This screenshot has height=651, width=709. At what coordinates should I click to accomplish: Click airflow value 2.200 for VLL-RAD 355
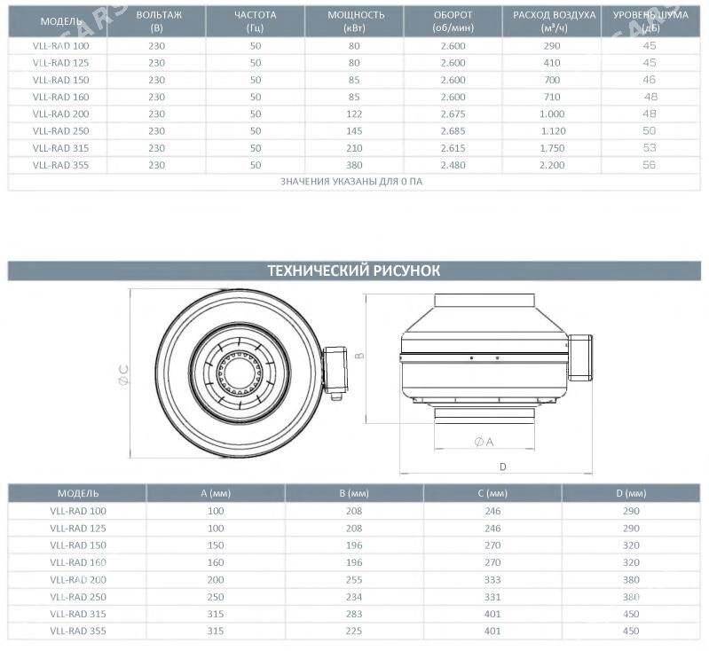tap(552, 165)
